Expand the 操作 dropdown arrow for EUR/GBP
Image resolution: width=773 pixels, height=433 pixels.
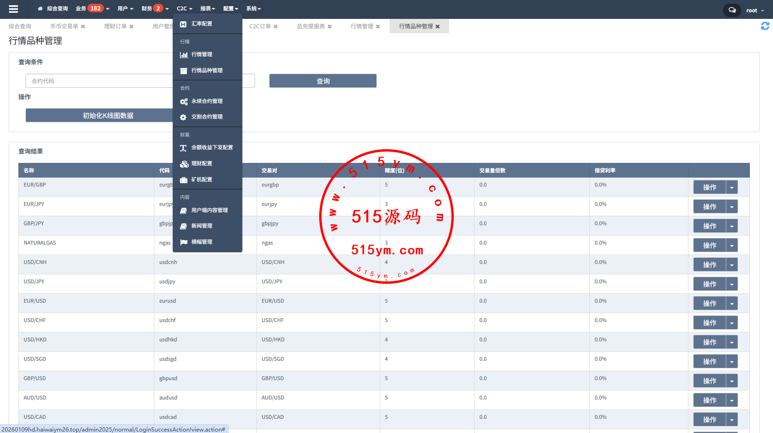(731, 187)
